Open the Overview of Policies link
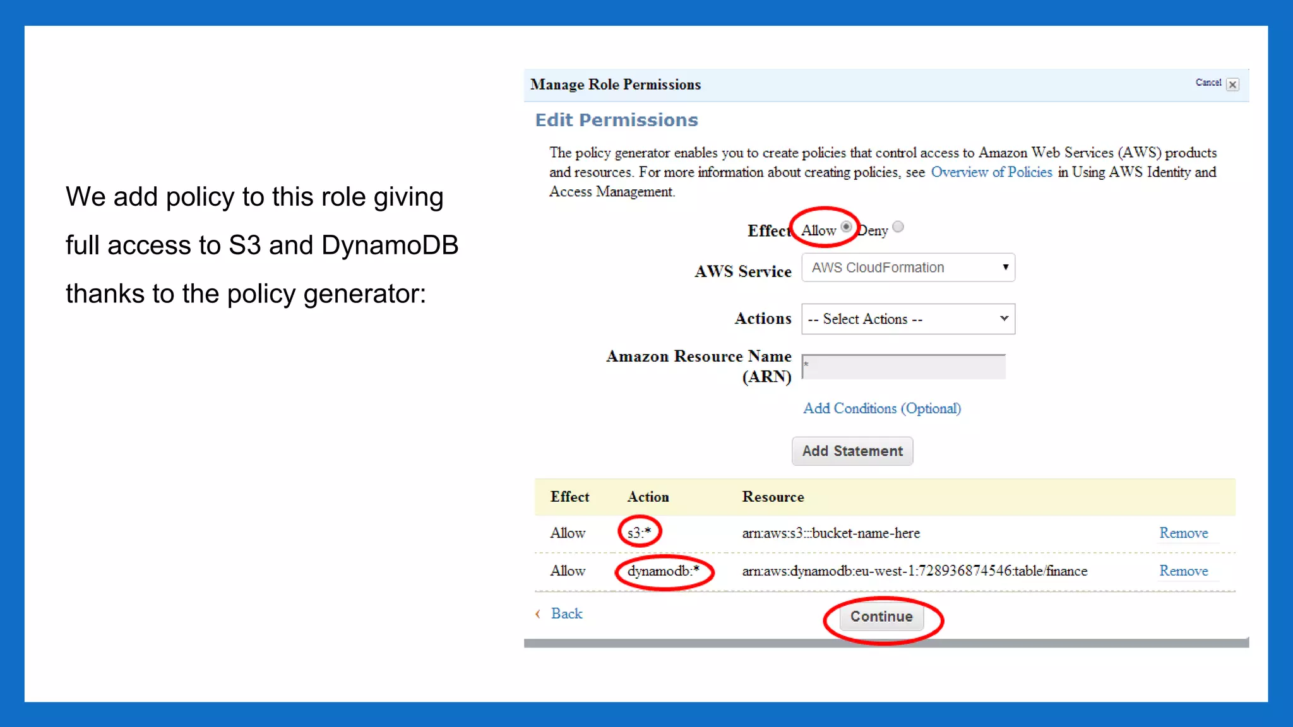Screen dimensions: 1293x727 click(x=991, y=172)
